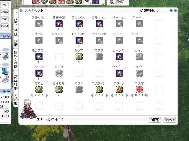189x141 pixels.
Task: Select the ウィザードの魂 skill icon
Action: [x=119, y=73]
